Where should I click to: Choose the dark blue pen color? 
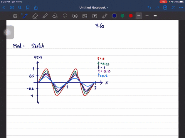(x=114, y=16)
